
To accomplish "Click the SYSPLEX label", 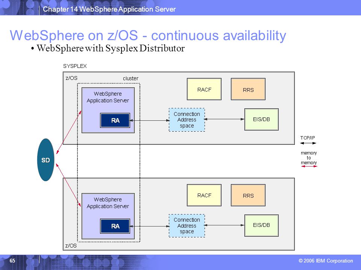I will click(75, 66).
